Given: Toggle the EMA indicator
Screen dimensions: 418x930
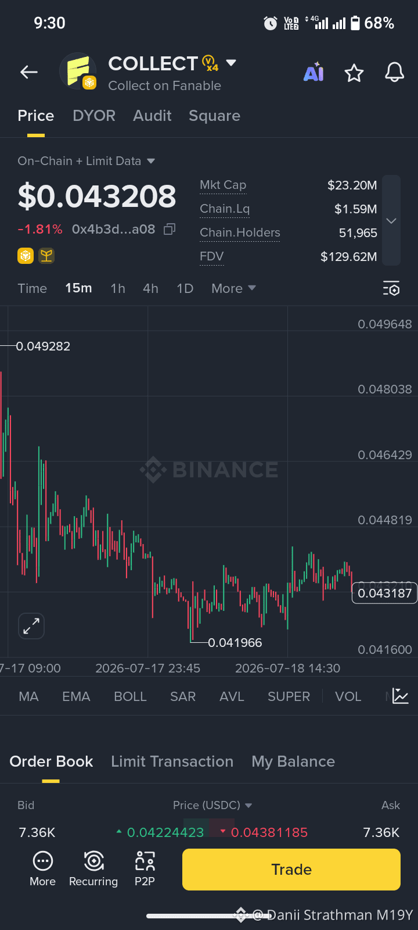Looking at the screenshot, I should click(x=76, y=696).
